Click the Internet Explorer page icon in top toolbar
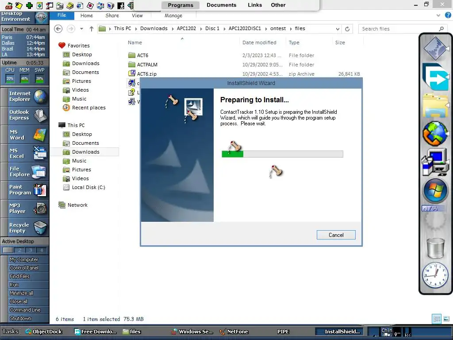This screenshot has width=453, height=340. click(x=80, y=5)
